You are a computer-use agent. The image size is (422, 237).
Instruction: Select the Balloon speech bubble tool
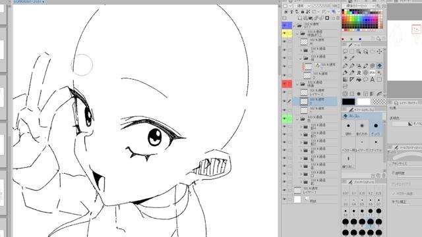click(365, 80)
